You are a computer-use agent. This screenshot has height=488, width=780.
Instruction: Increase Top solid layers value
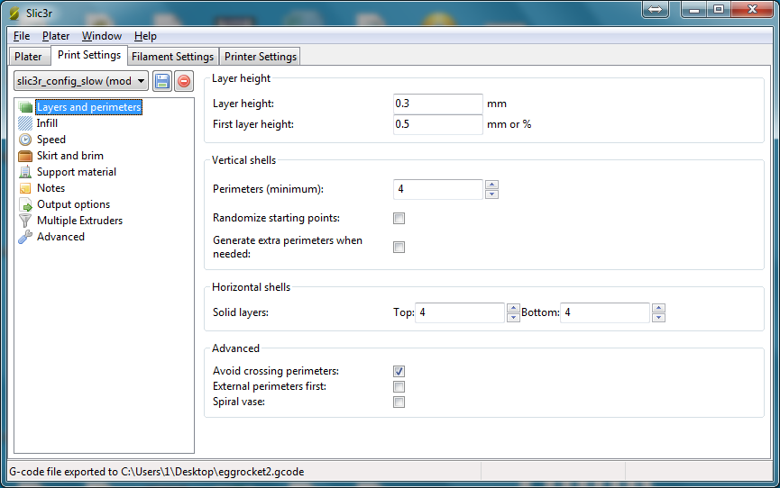513,308
